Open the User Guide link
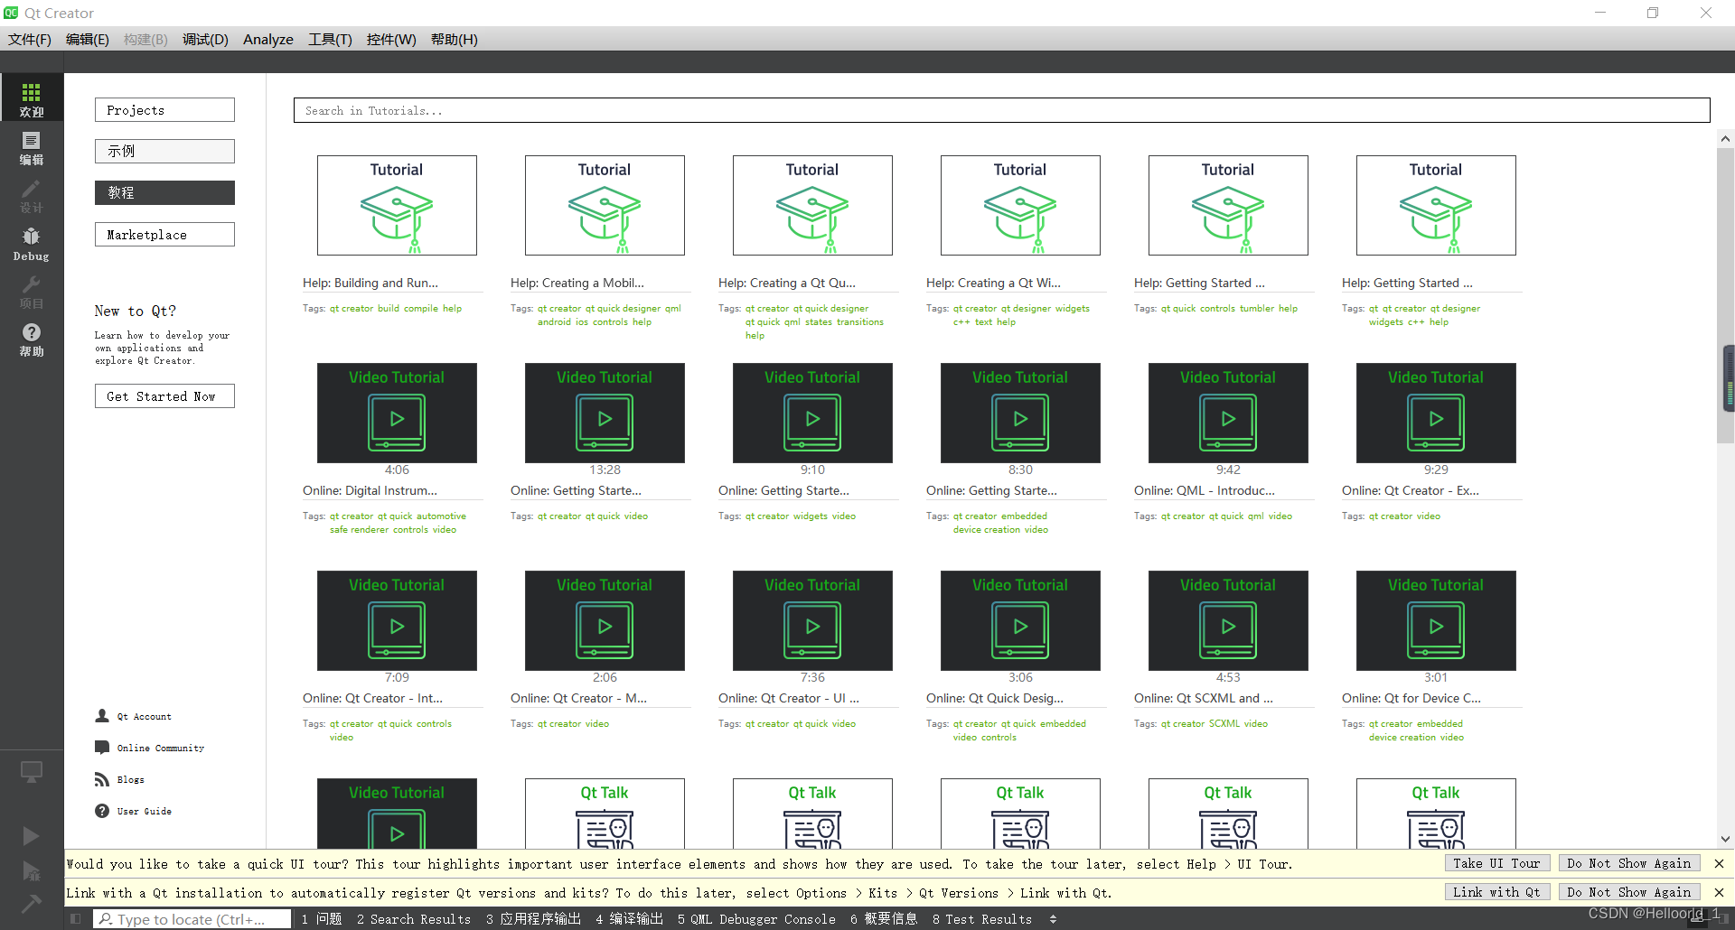The image size is (1735, 930). (x=134, y=811)
